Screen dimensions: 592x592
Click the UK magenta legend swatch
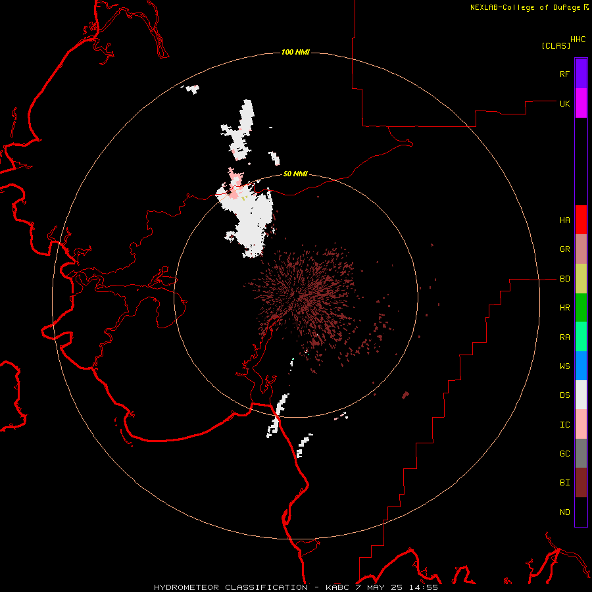(581, 103)
